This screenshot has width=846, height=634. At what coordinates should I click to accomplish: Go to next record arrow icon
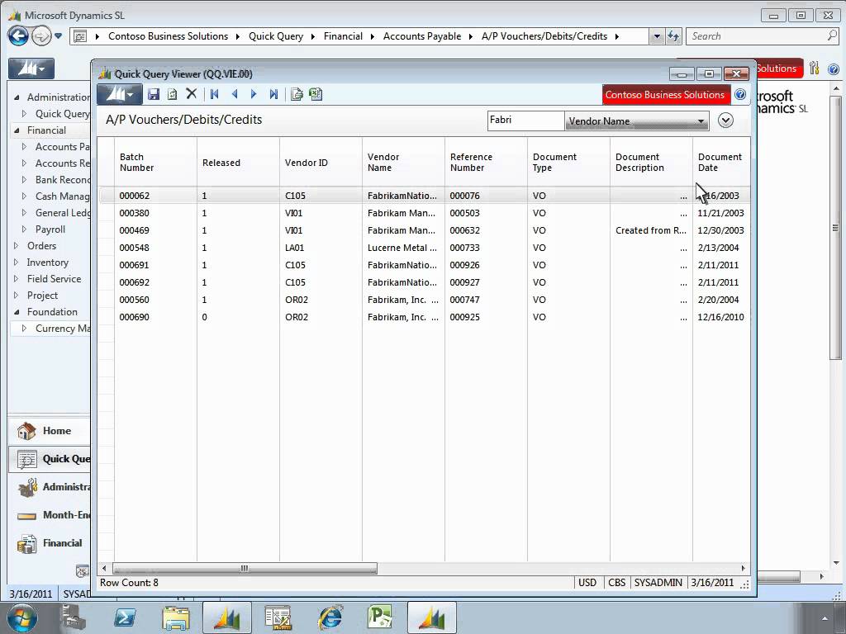tap(254, 94)
